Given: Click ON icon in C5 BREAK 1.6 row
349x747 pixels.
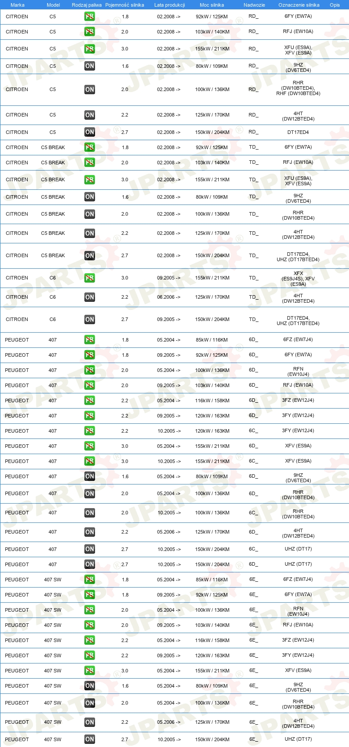Looking at the screenshot, I should (90, 197).
